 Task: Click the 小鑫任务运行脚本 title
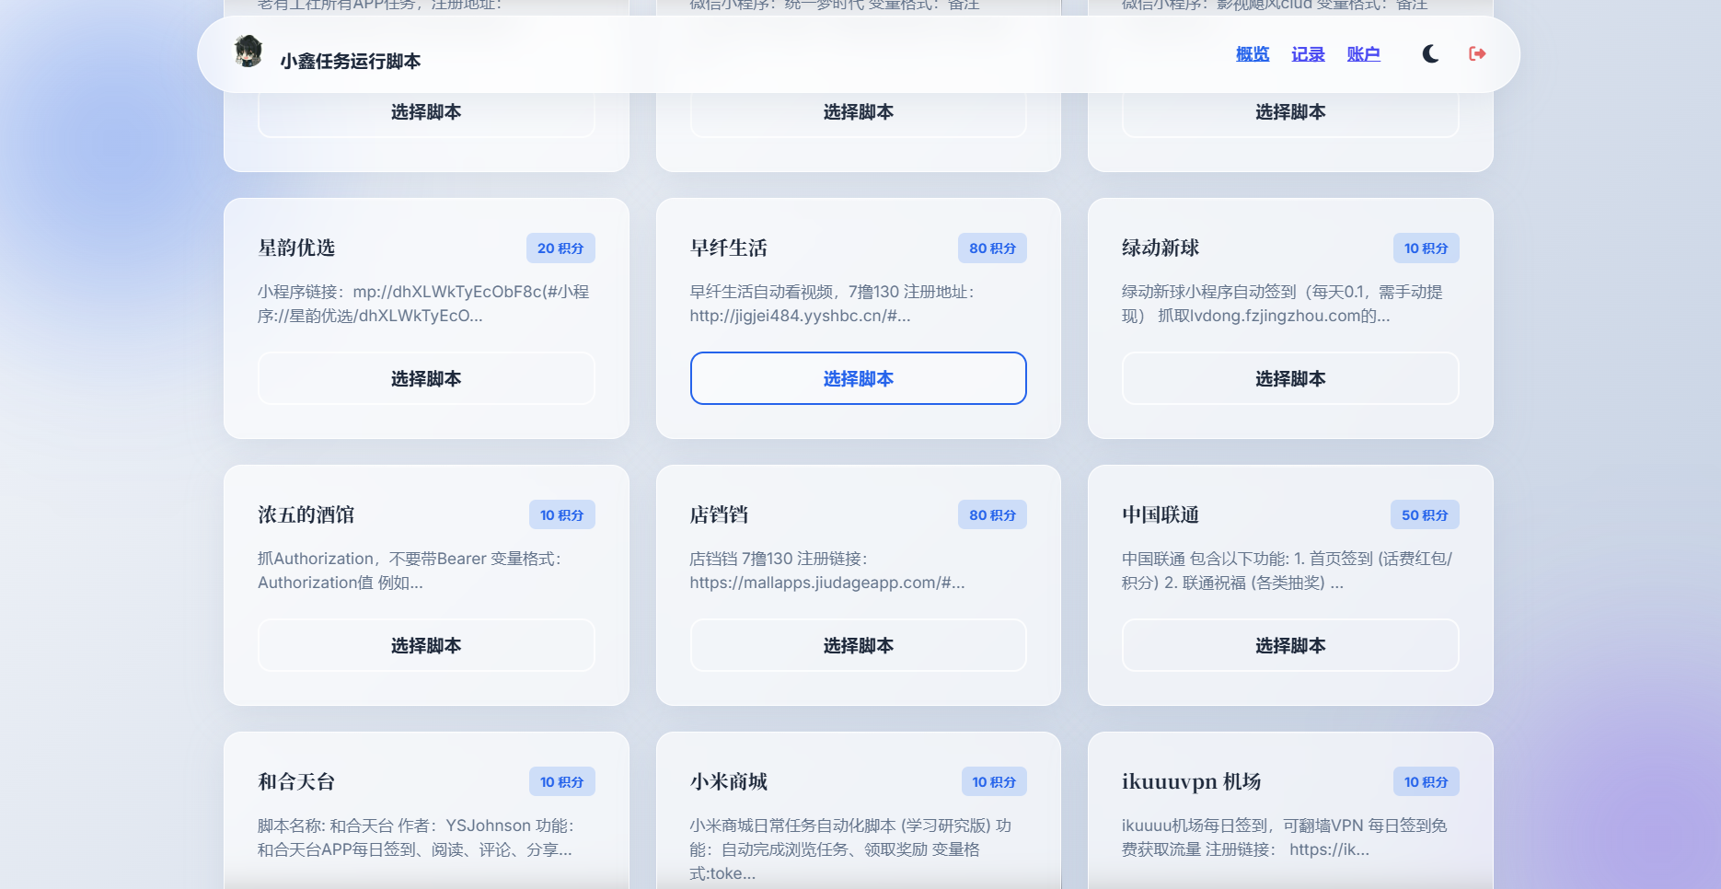(348, 62)
